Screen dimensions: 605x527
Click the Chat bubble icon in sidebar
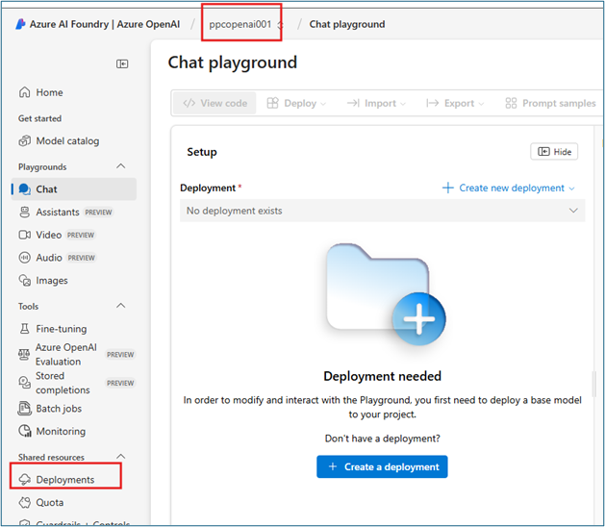(x=25, y=189)
